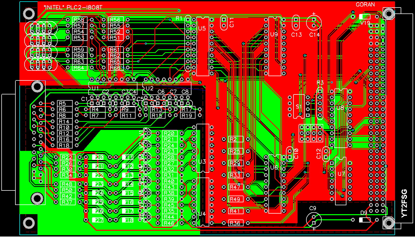Viewport: 415px width, 237px height.
Task: Click resistor label R4
Action: point(95,109)
